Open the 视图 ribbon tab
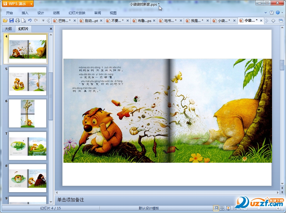Screen dimensions: 286x213 (113, 13)
